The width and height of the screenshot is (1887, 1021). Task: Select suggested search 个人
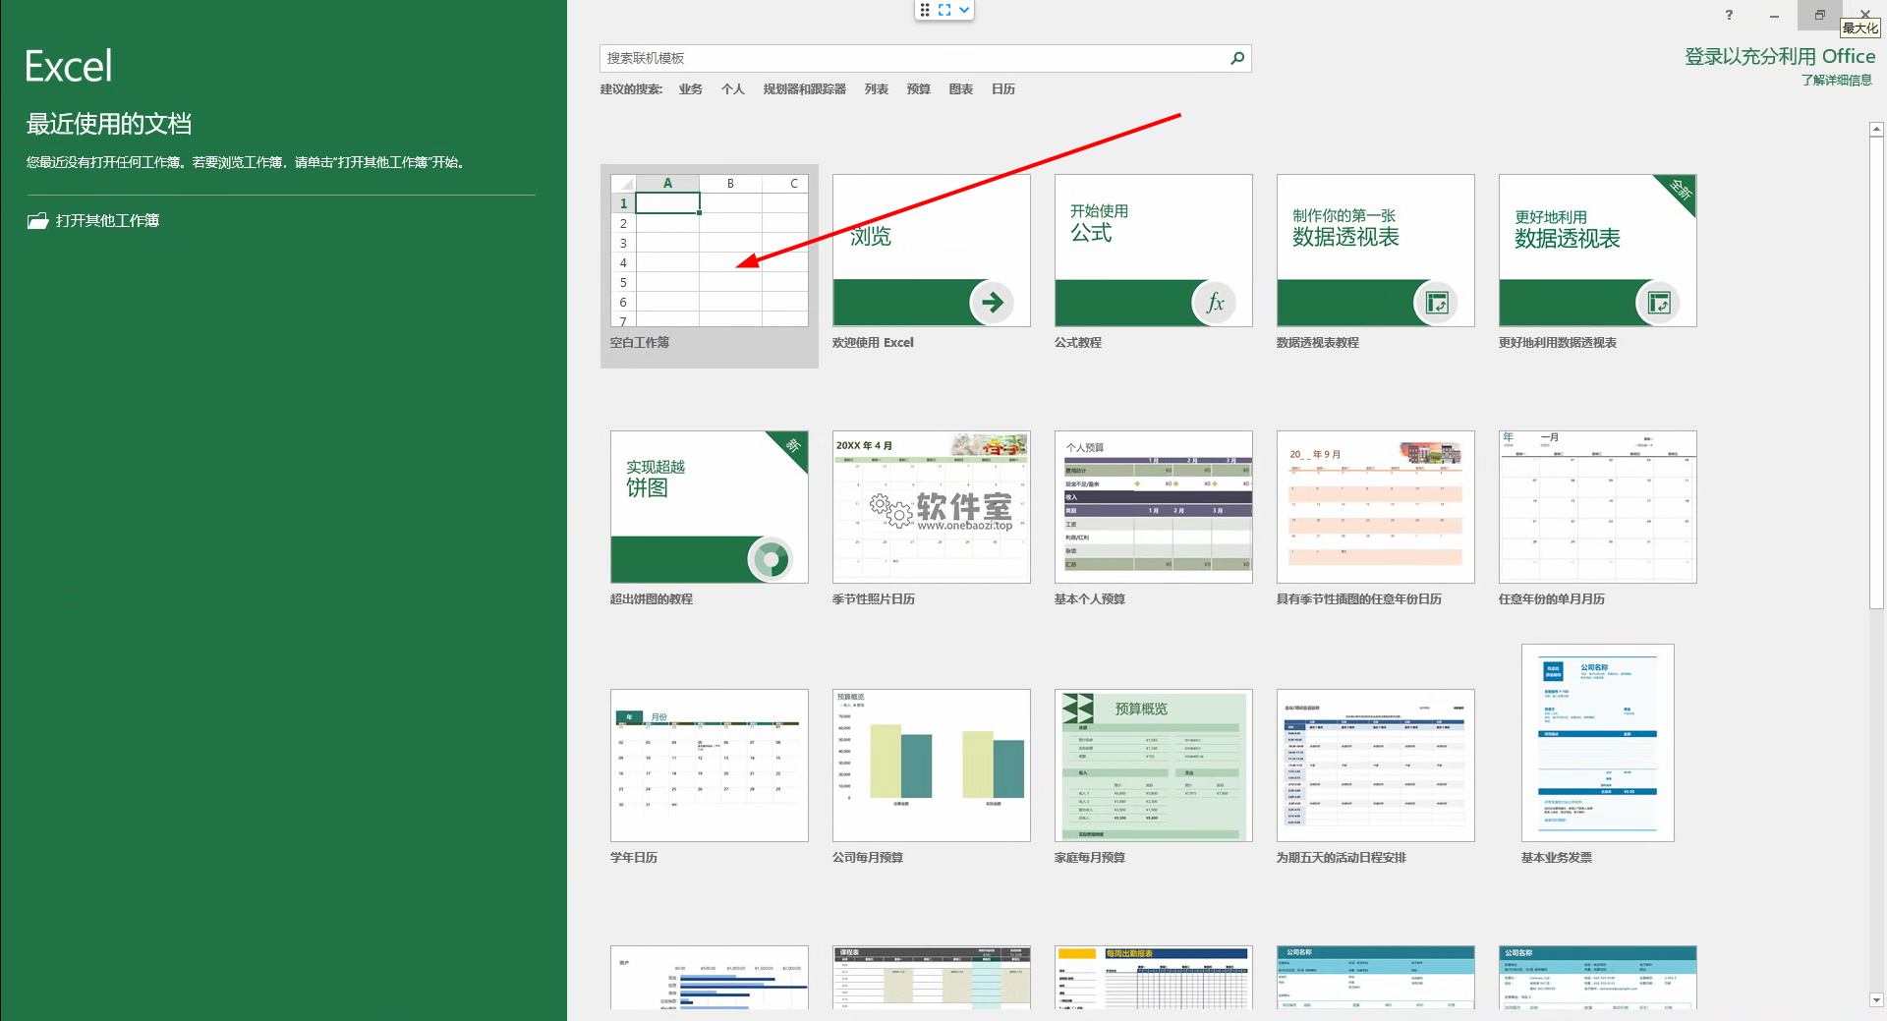[x=733, y=89]
